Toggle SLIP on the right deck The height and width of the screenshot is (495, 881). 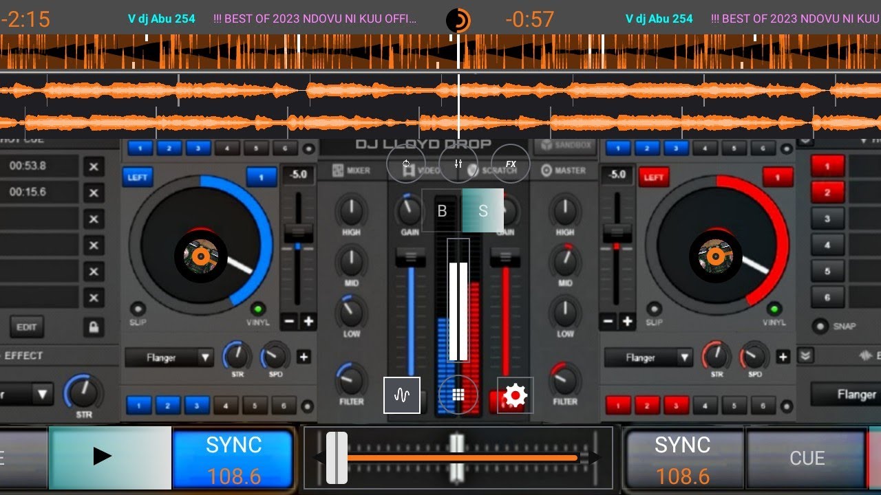click(654, 309)
